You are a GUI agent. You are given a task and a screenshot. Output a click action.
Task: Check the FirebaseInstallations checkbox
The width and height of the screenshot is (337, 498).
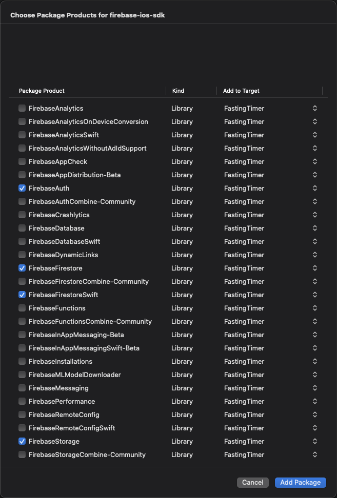[x=22, y=361]
